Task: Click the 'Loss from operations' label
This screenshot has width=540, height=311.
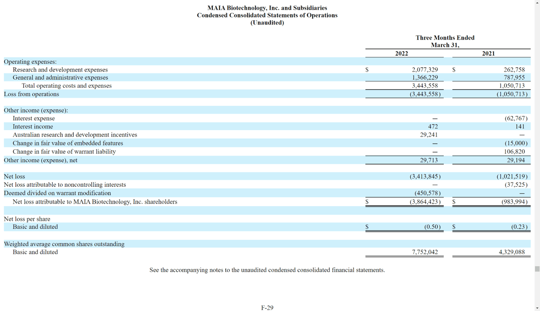Action: 31,94
